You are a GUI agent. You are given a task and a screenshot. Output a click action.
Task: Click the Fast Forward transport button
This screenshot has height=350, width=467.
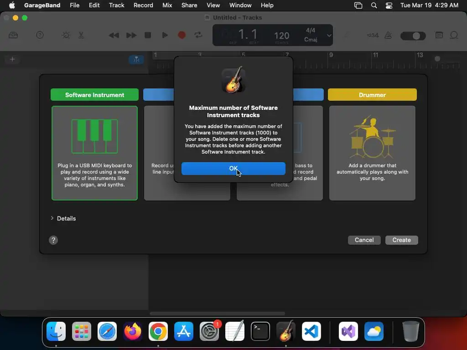pos(131,35)
